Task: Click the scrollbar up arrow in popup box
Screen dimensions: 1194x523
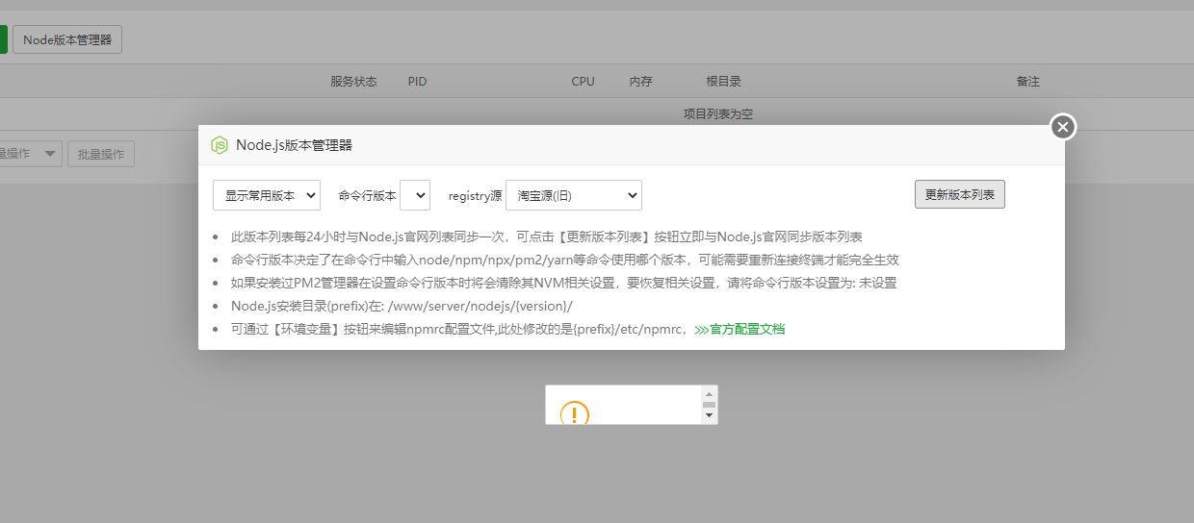Action: pyautogui.click(x=710, y=393)
